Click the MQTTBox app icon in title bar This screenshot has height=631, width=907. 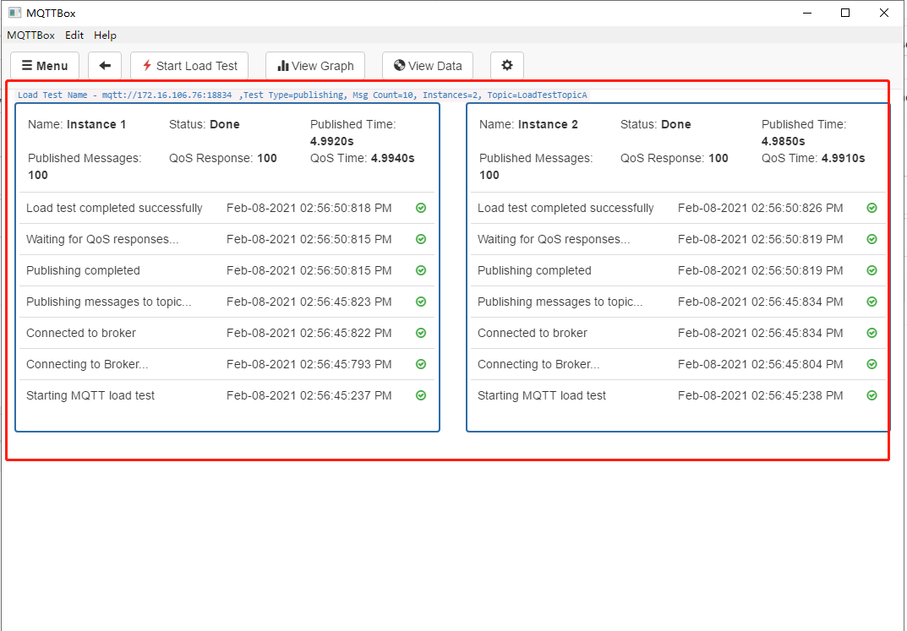(14, 13)
